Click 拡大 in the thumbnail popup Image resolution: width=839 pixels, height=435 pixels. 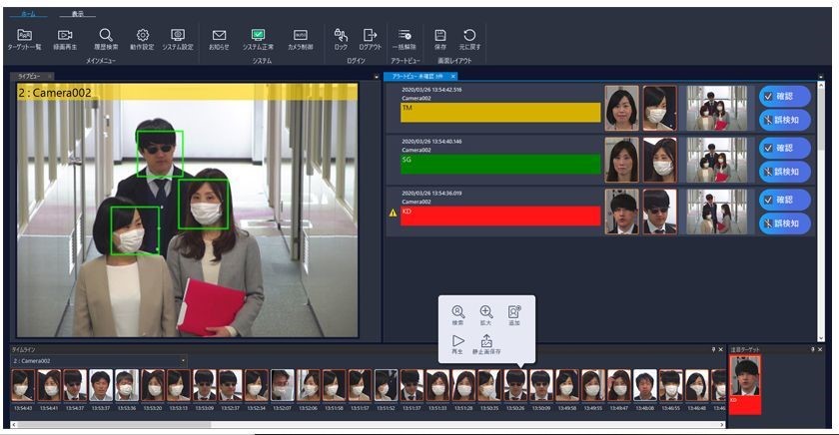point(486,316)
